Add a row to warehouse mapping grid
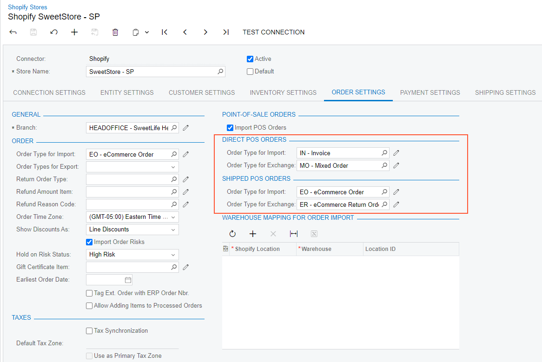The image size is (542, 362). pyautogui.click(x=253, y=234)
